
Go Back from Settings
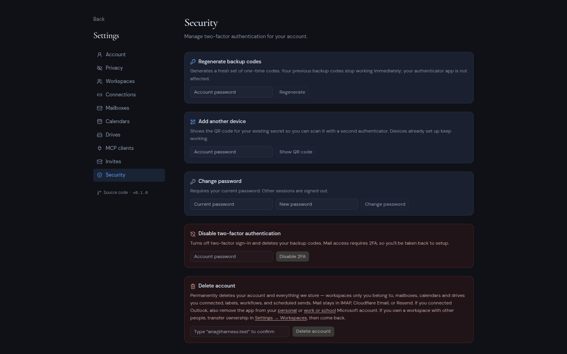(99, 19)
